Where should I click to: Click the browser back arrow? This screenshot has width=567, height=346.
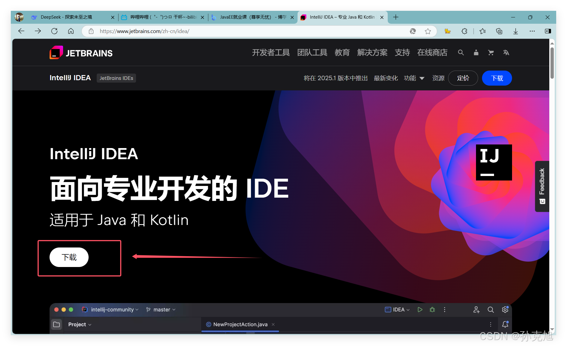point(21,31)
